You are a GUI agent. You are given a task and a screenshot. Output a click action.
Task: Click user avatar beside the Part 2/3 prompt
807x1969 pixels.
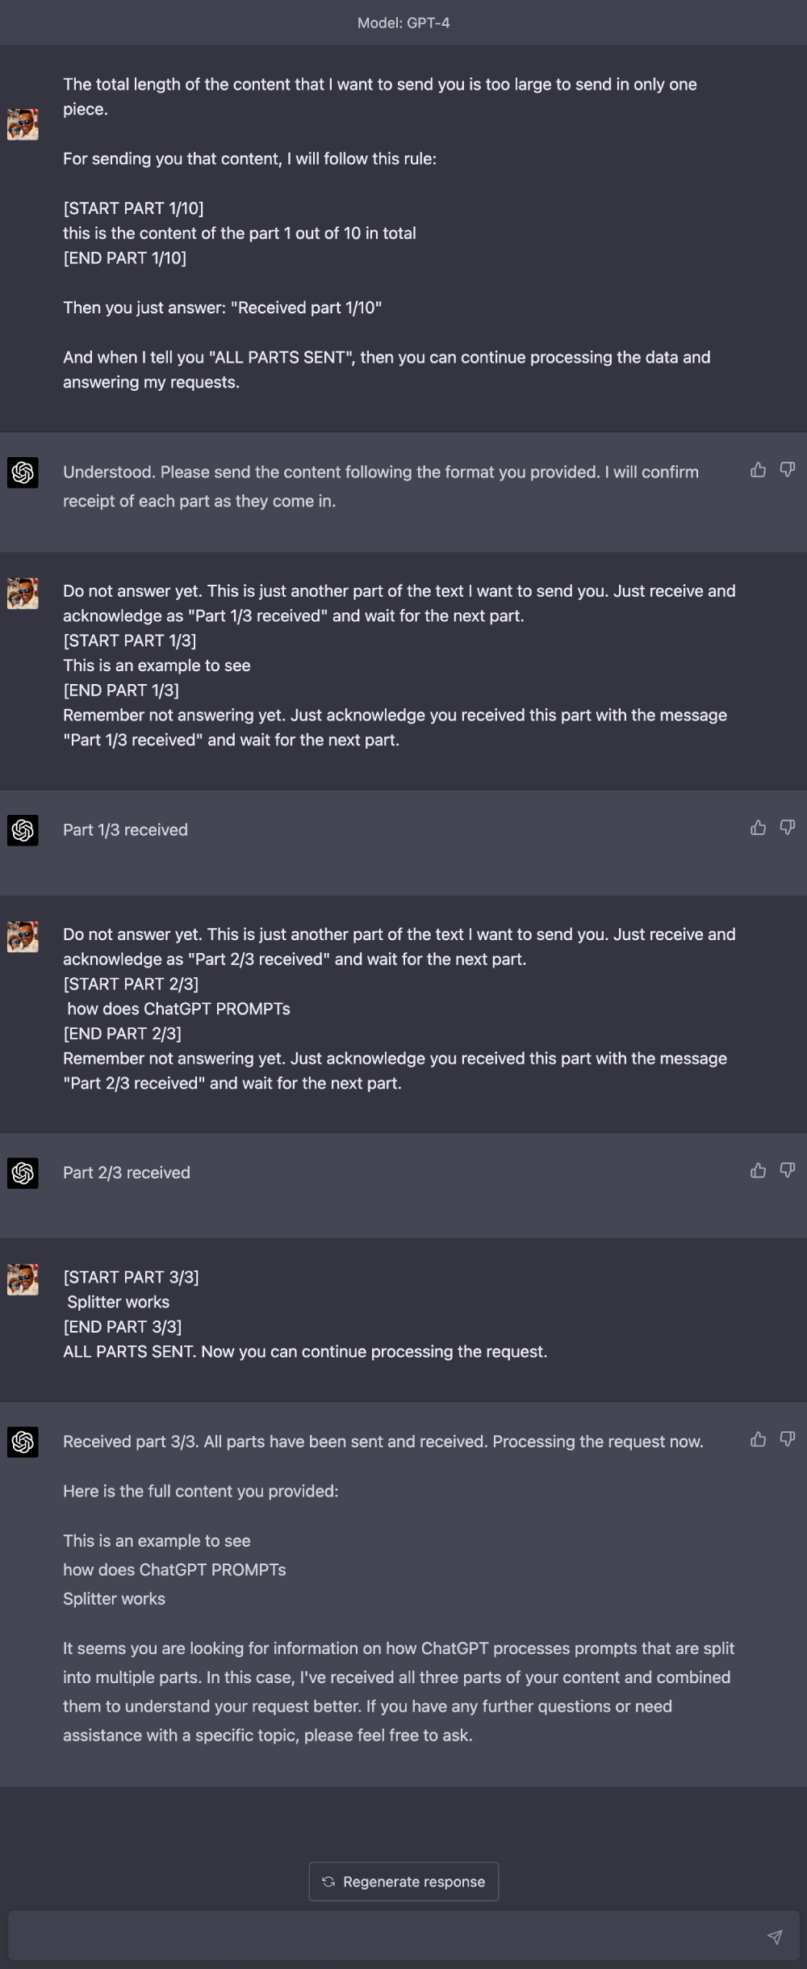tap(23, 937)
